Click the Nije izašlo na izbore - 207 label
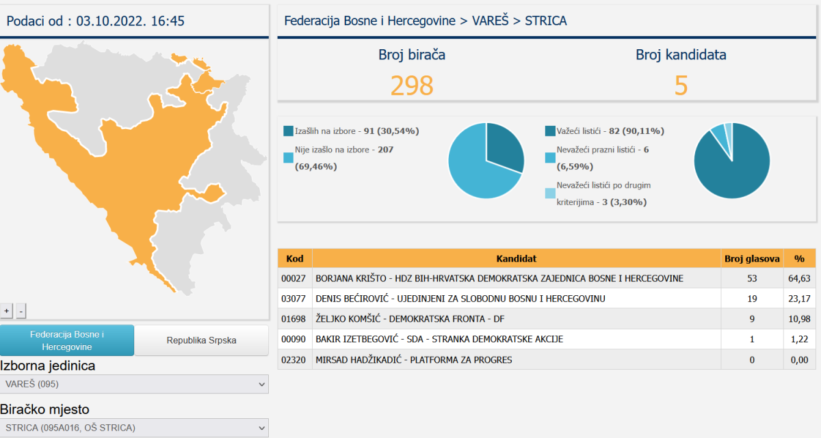Viewport: 821px width, 438px height. [344, 158]
